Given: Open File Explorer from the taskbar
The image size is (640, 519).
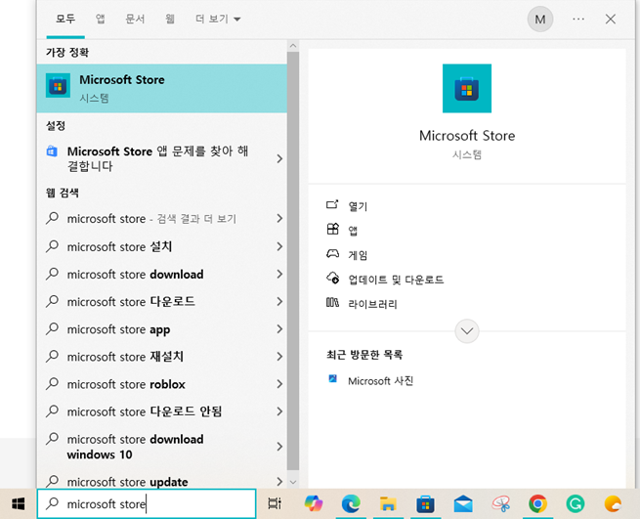Looking at the screenshot, I should point(388,504).
